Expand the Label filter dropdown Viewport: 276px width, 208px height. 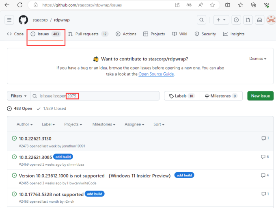(48, 124)
